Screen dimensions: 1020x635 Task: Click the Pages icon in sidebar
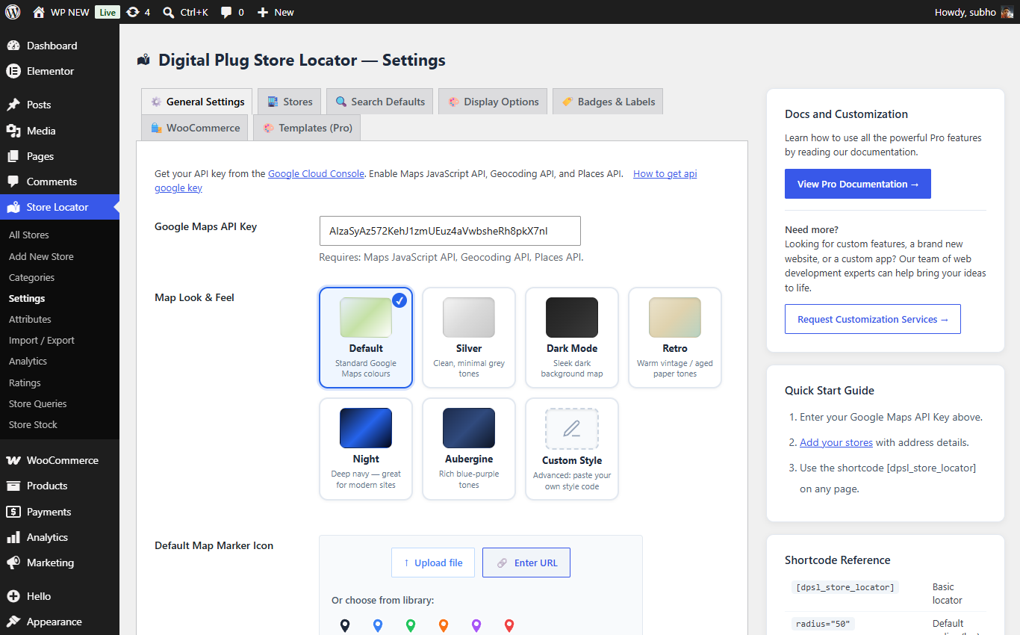coord(13,156)
